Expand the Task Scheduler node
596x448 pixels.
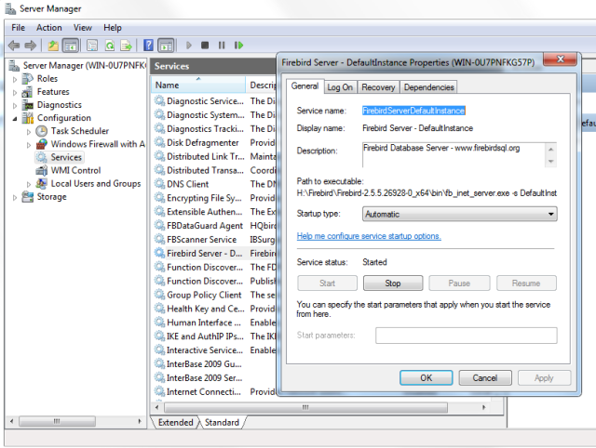(29, 132)
